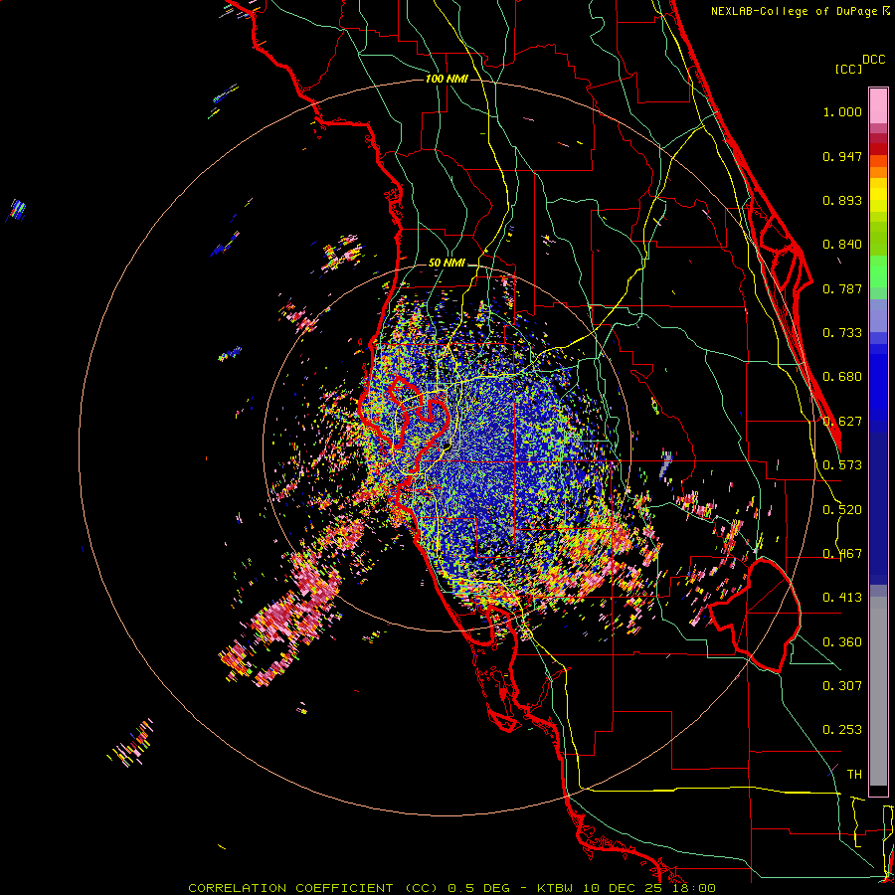The image size is (895, 895).
Task: Click the 1.000 scale value
Action: [842, 111]
